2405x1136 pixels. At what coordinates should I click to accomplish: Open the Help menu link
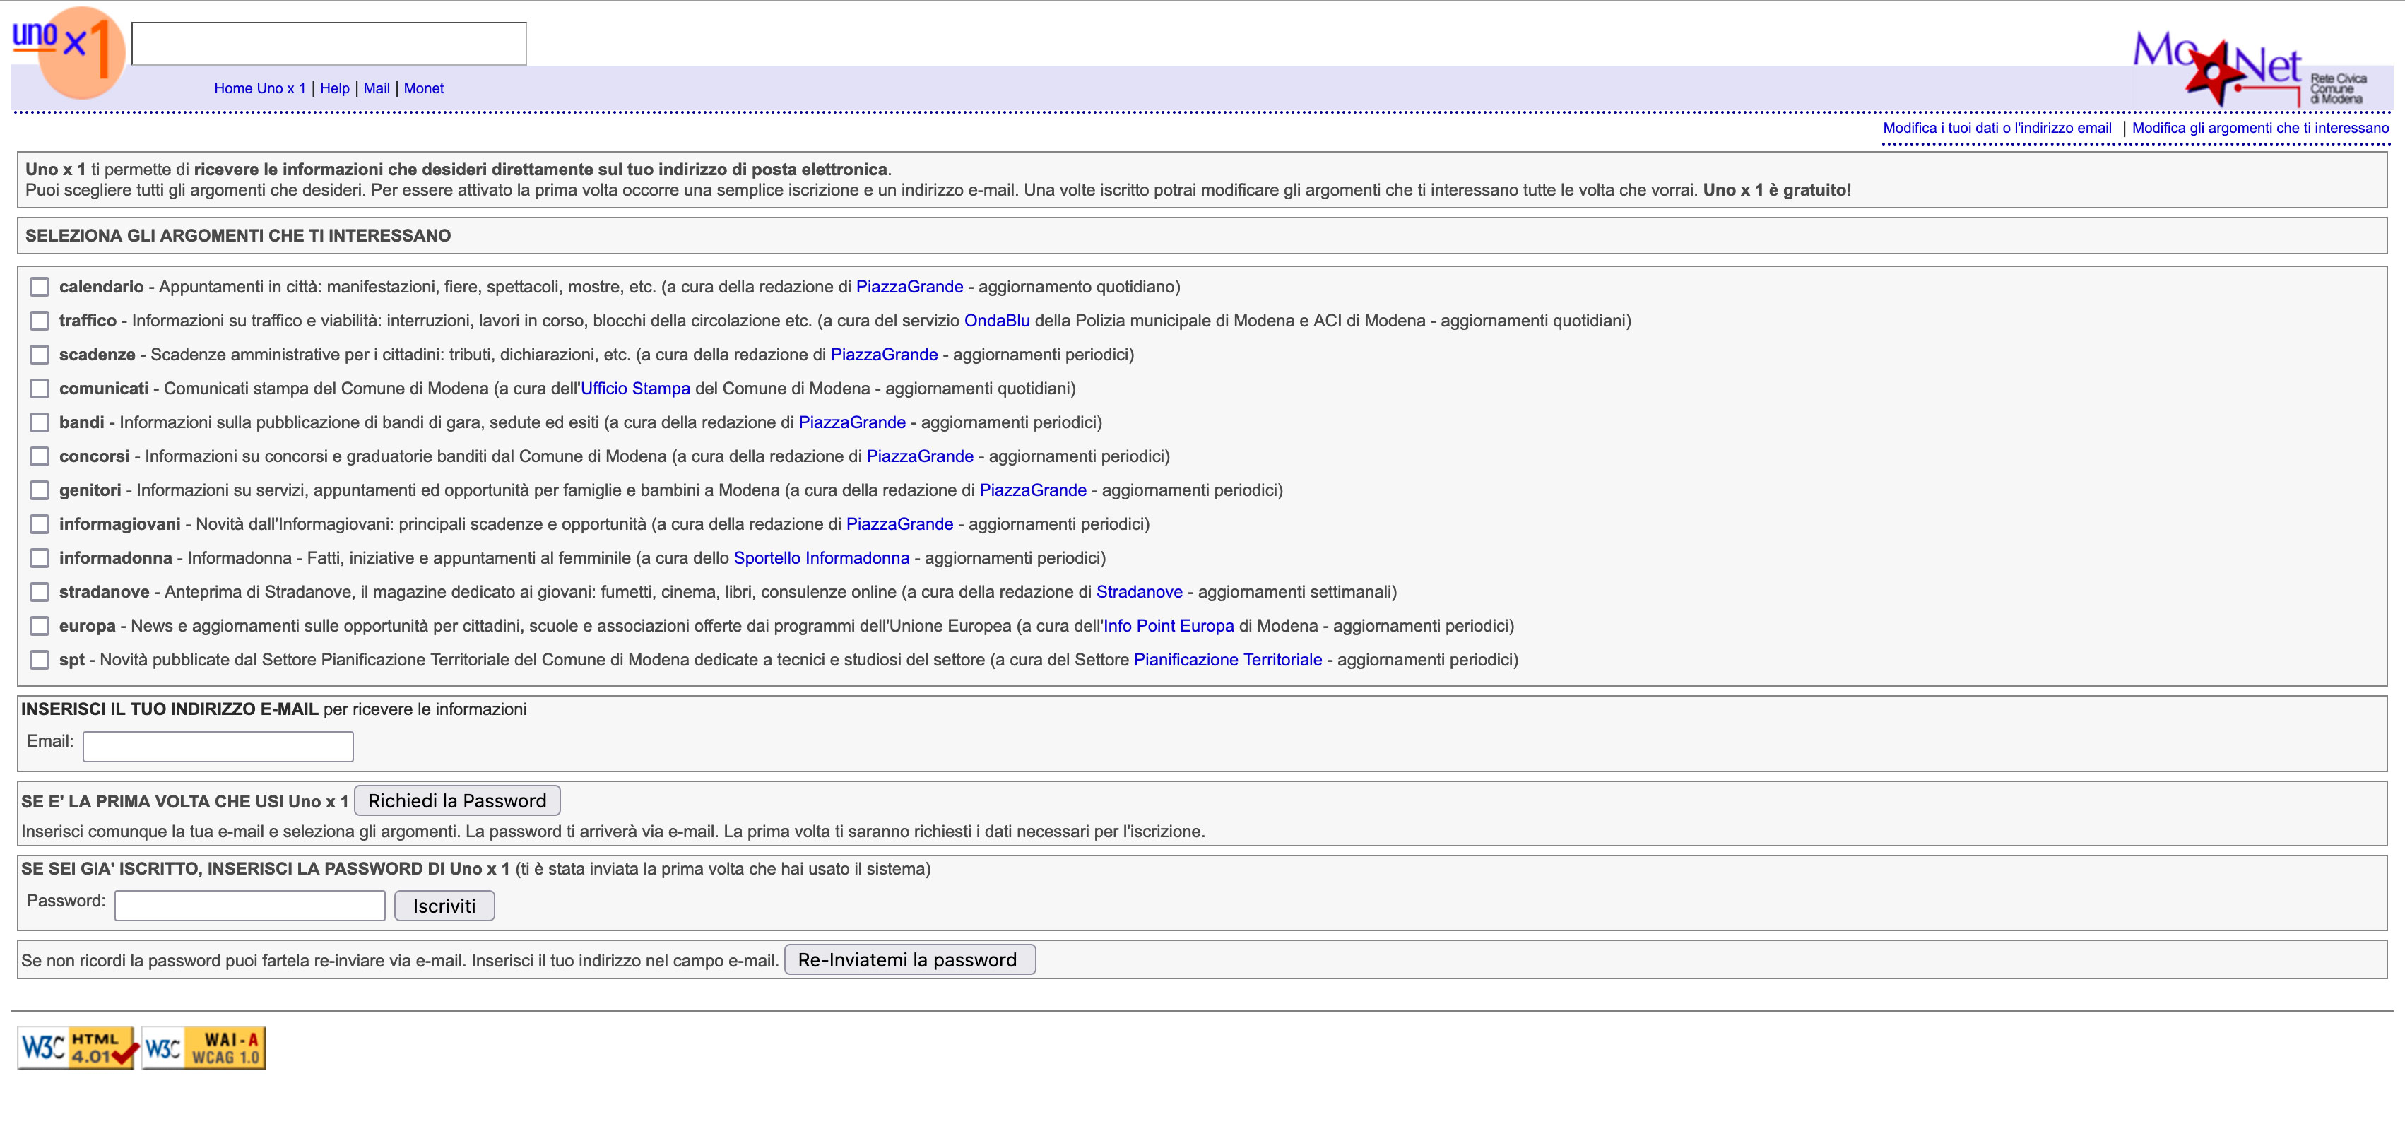tap(334, 88)
